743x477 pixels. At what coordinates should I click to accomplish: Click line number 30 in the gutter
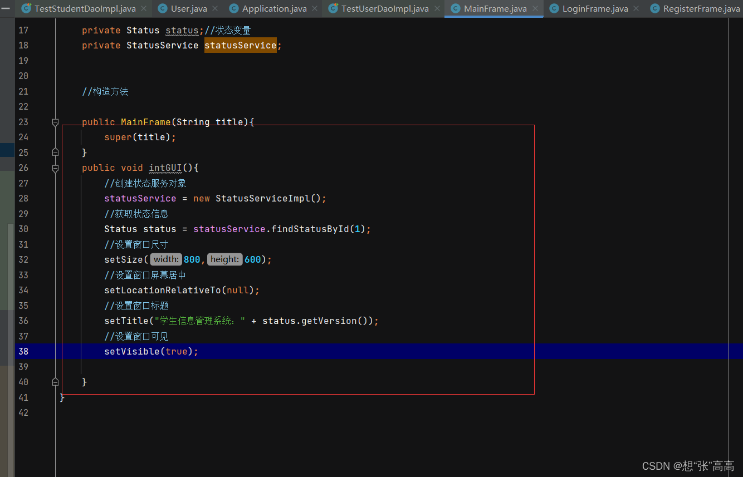(x=23, y=229)
